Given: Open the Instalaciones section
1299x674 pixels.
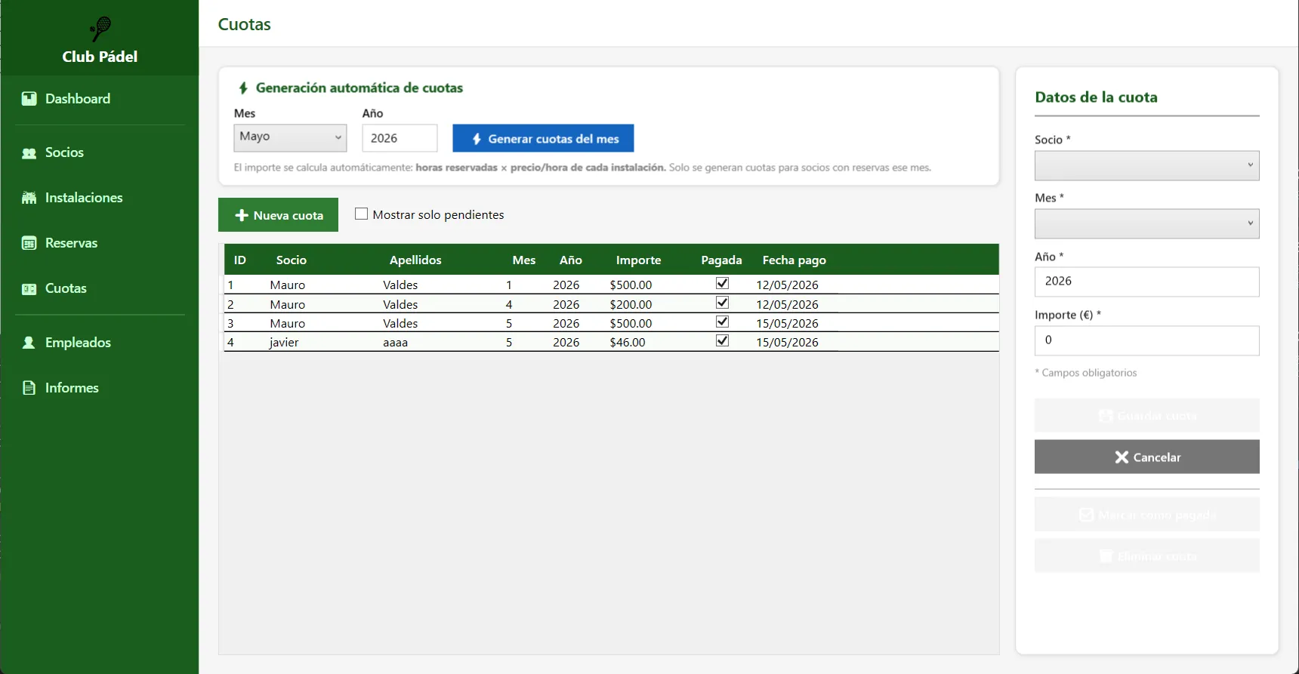Looking at the screenshot, I should click(100, 198).
